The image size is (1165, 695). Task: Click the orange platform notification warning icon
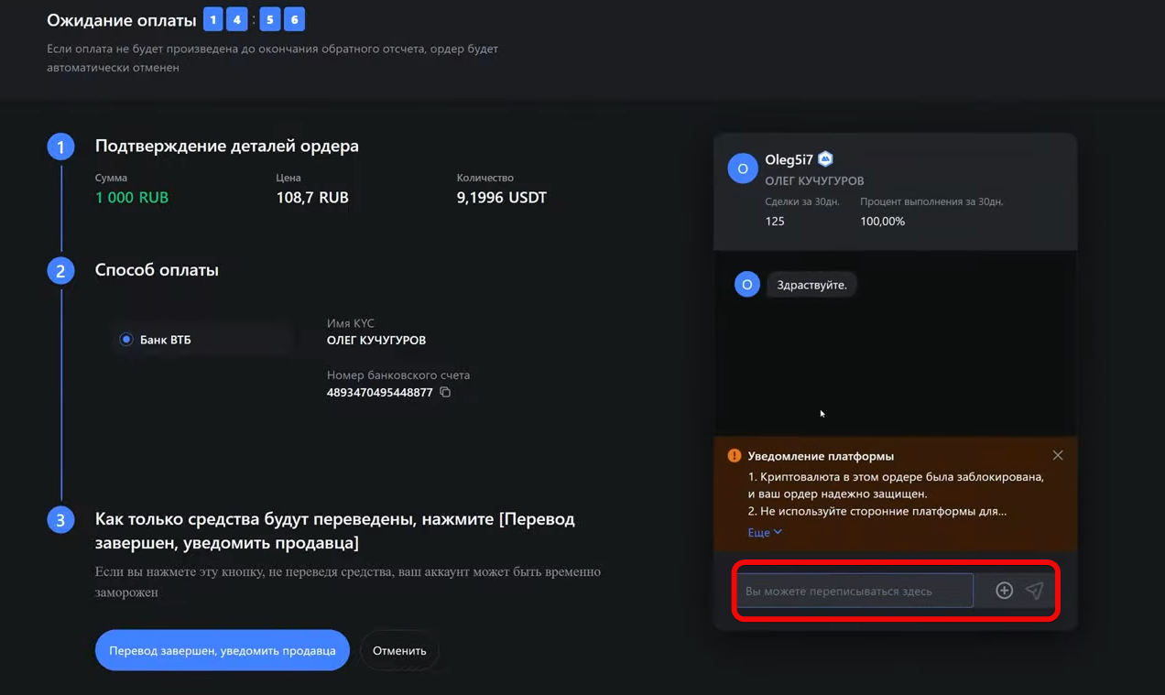click(734, 456)
